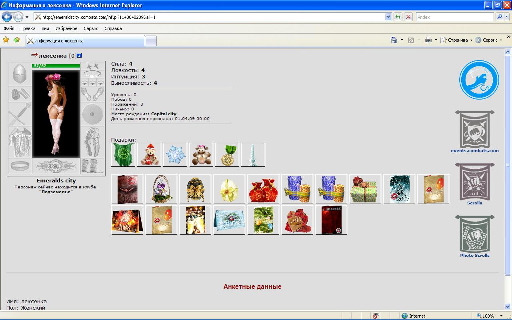
Task: Go forward with the browser Forward button
Action: (18, 17)
